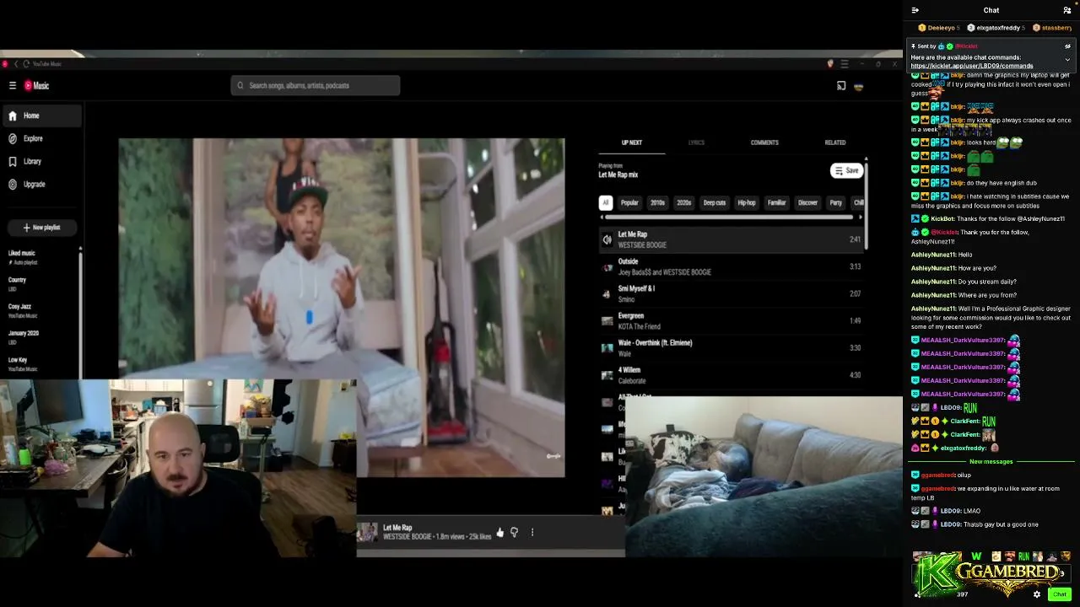Click the chips scrollbar right arrow
Image resolution: width=1080 pixels, height=607 pixels.
coord(860,218)
